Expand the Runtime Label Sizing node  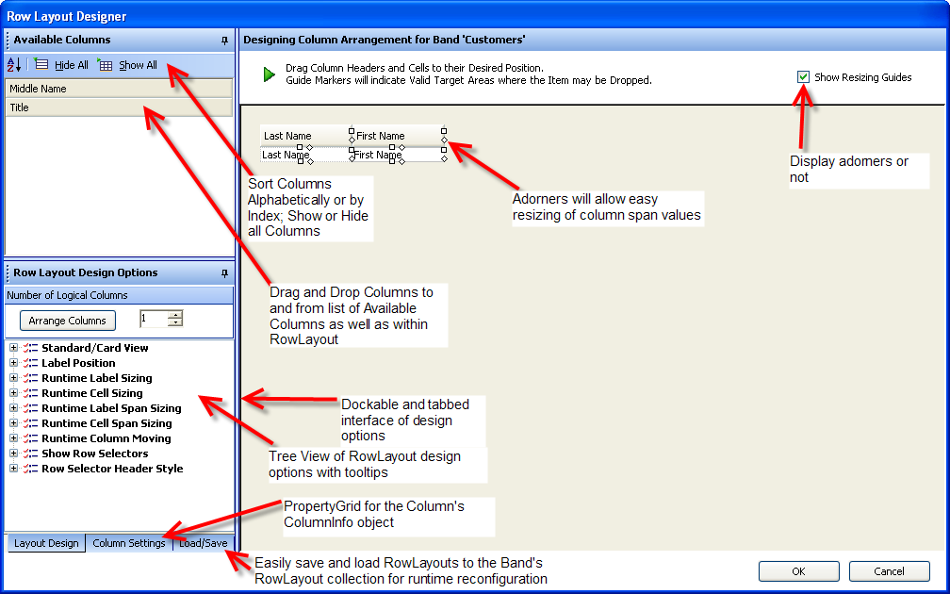[x=13, y=378]
